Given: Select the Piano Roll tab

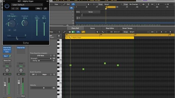Looking at the screenshot, I should [75, 28].
